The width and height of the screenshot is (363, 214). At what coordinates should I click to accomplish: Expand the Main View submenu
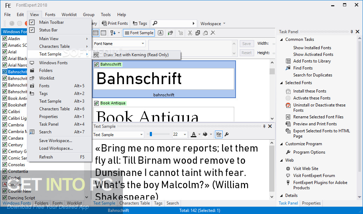[59, 38]
